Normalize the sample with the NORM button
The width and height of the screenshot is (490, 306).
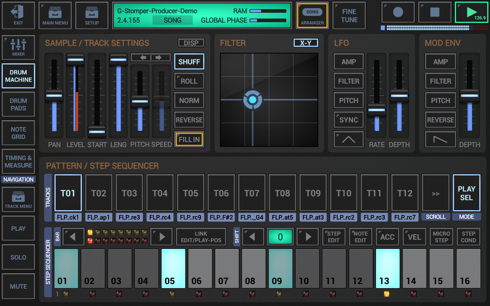coord(189,100)
